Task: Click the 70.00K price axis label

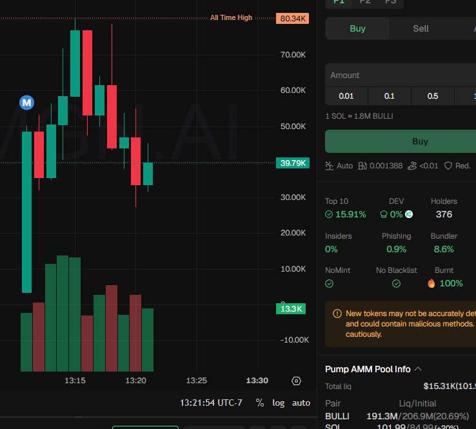Action: coord(293,55)
